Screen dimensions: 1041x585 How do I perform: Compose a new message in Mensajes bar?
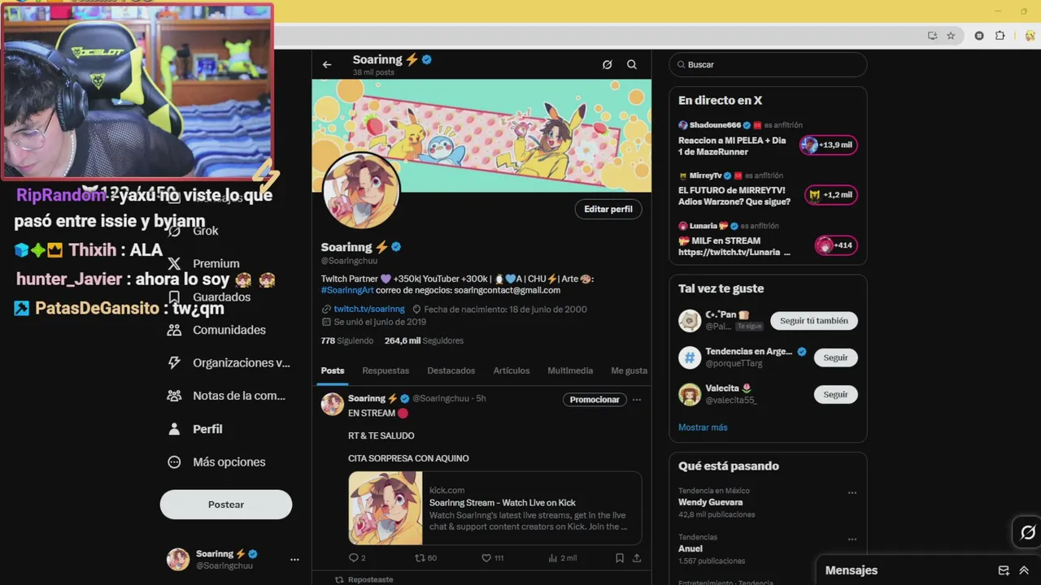(x=1004, y=570)
